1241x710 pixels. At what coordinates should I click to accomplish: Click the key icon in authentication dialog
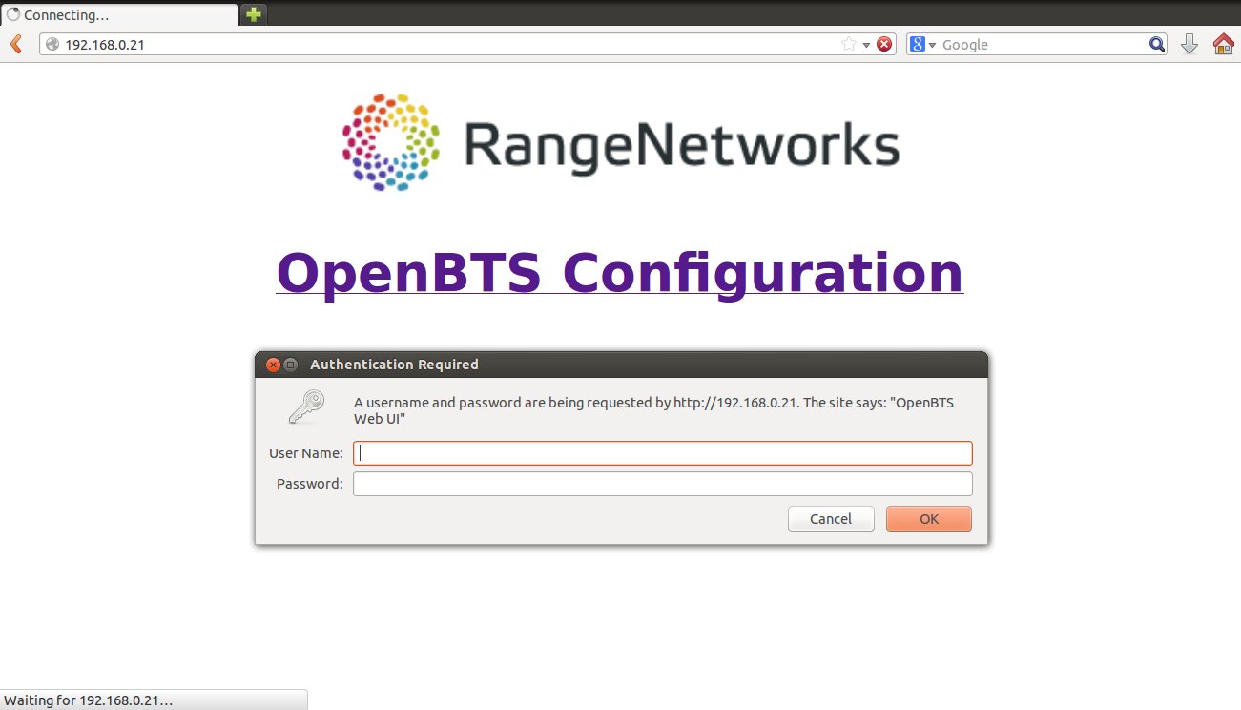(x=306, y=407)
